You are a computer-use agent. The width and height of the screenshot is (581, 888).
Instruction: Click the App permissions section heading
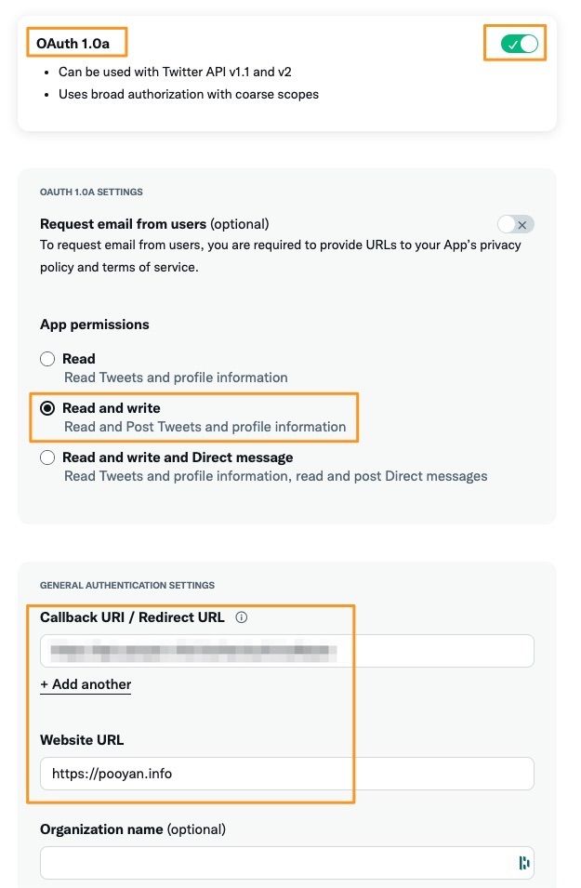[x=96, y=324]
